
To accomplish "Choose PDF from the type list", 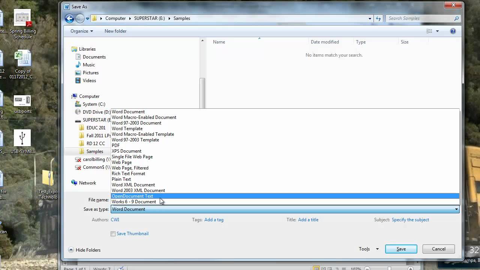I will click(x=285, y=145).
